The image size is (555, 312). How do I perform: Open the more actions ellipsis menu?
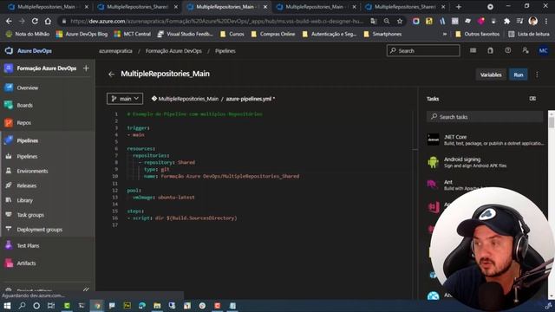point(537,75)
